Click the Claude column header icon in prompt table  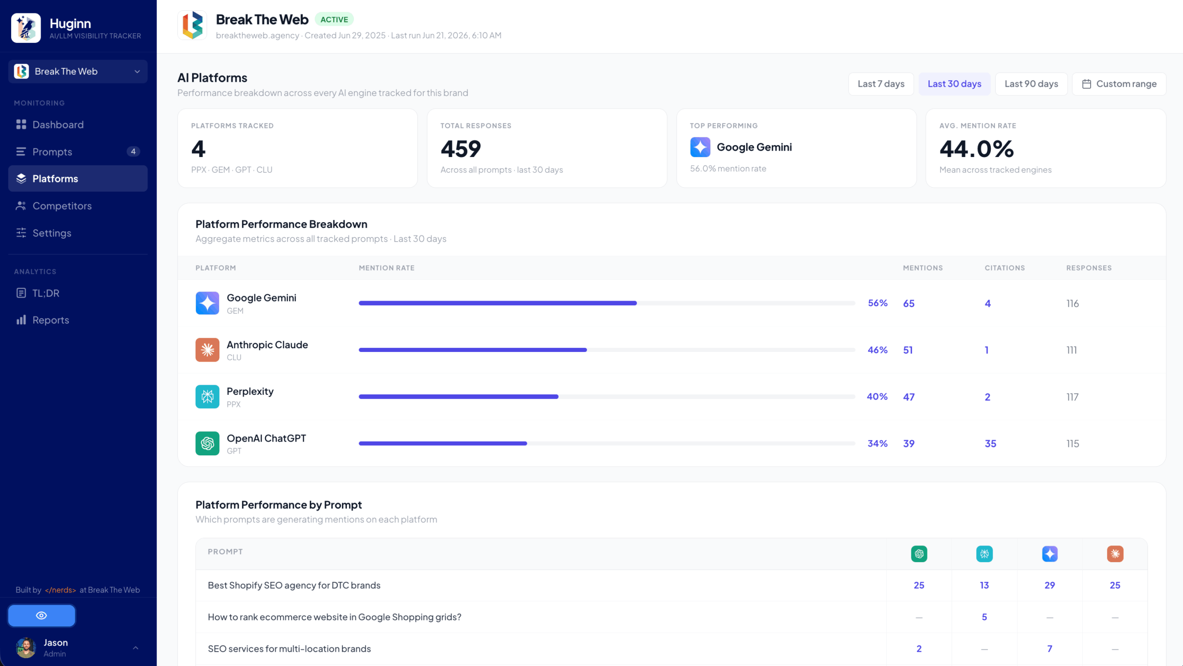click(1115, 554)
